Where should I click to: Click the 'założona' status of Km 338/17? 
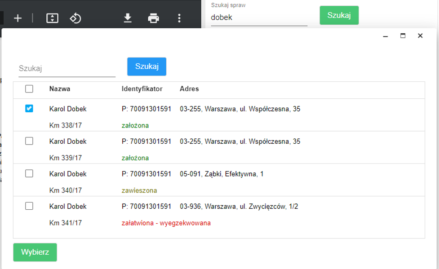(x=135, y=125)
